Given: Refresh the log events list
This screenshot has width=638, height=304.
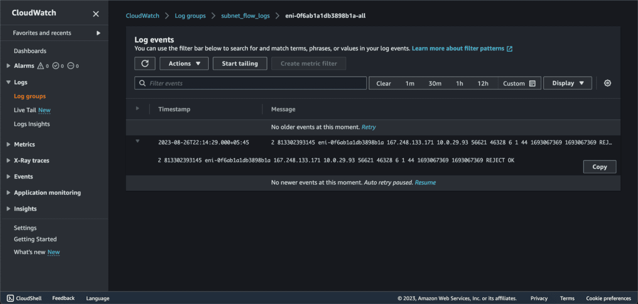Looking at the screenshot, I should (x=145, y=63).
